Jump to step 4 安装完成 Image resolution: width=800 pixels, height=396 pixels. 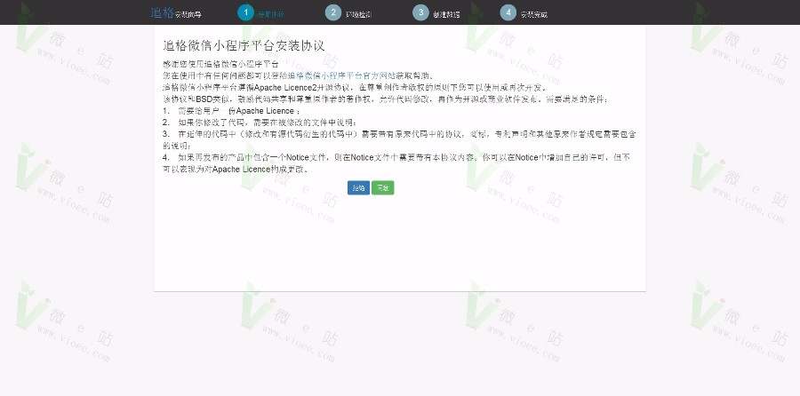pyautogui.click(x=524, y=13)
